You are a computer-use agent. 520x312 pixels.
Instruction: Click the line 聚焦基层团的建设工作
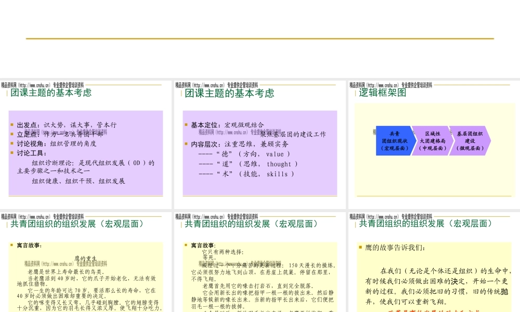point(293,134)
